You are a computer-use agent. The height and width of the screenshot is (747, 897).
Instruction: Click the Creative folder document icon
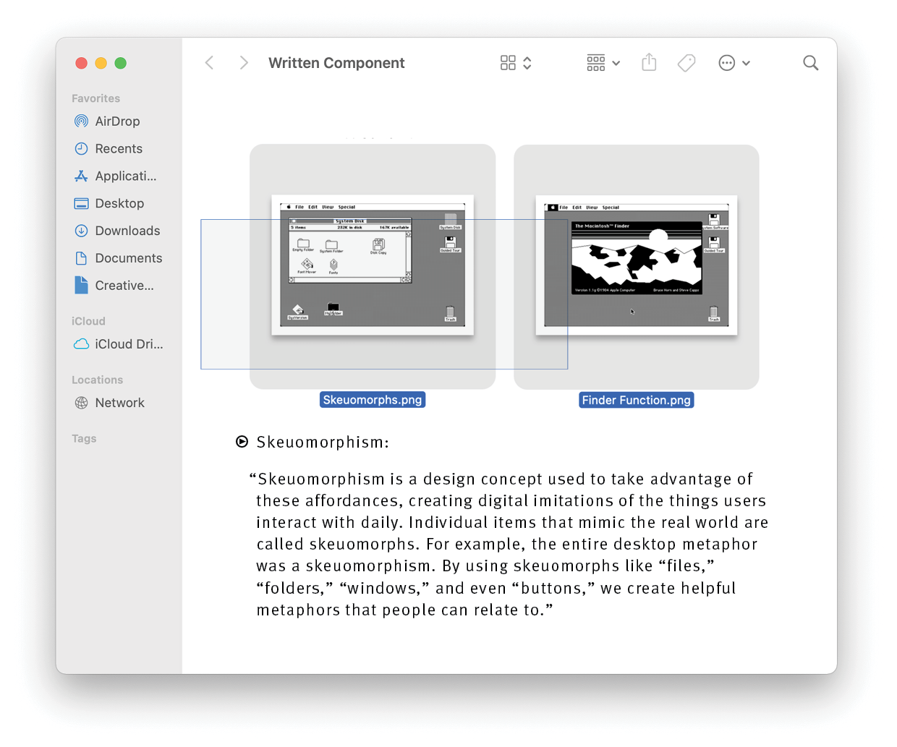click(81, 285)
